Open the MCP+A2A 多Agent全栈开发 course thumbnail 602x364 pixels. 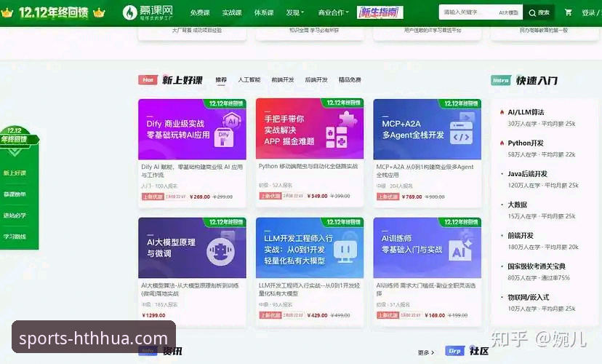tap(427, 129)
